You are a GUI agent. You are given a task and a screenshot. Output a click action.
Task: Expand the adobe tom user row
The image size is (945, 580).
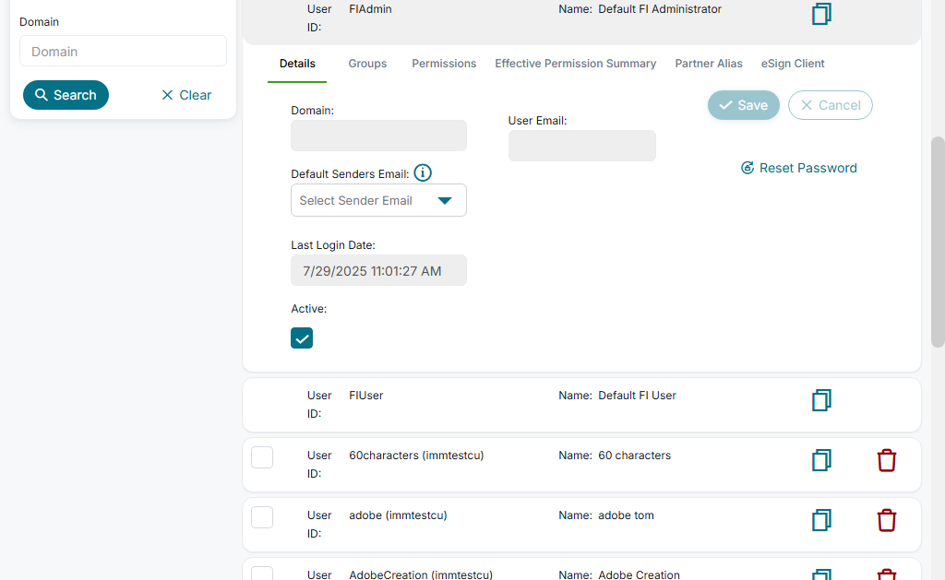coord(517,524)
